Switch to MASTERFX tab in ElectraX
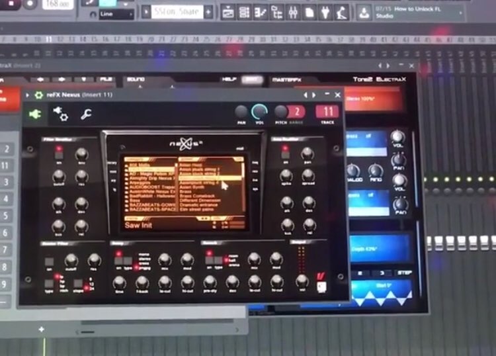The height and width of the screenshot is (356, 496). tap(287, 80)
